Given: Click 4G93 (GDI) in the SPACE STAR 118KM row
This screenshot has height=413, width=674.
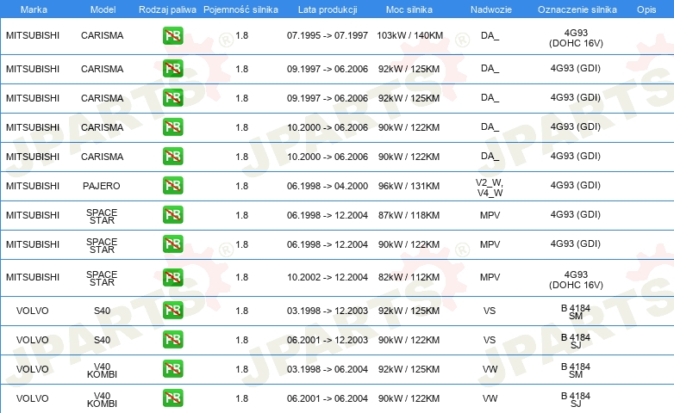Looking at the screenshot, I should click(576, 214).
